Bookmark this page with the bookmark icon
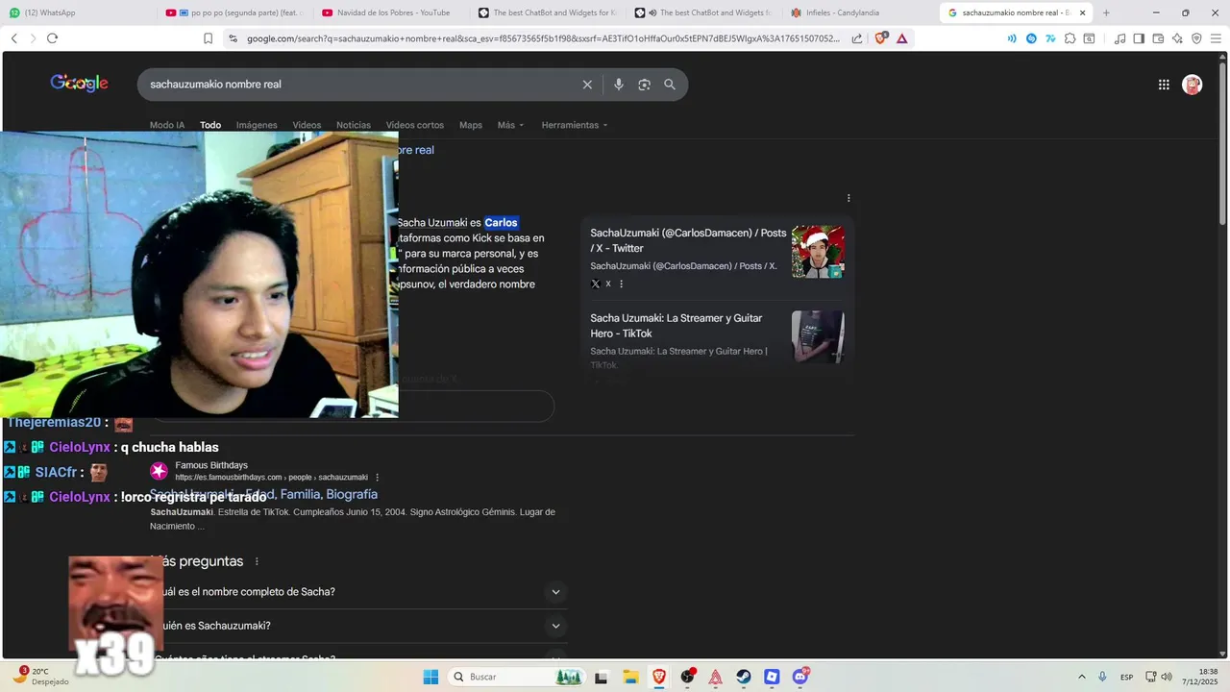 coord(208,38)
